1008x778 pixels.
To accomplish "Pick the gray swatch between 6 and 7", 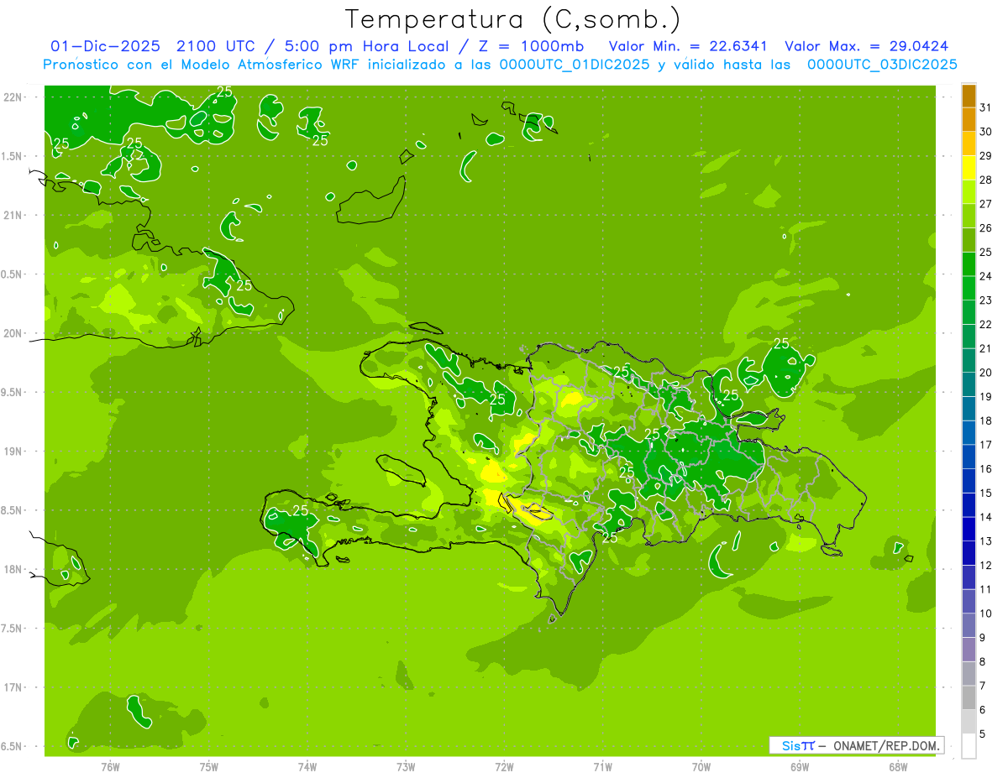I will [x=969, y=698].
